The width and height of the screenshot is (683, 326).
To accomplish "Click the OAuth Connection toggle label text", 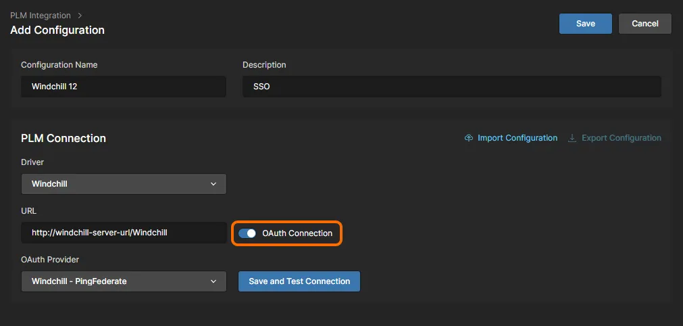I will pyautogui.click(x=297, y=233).
